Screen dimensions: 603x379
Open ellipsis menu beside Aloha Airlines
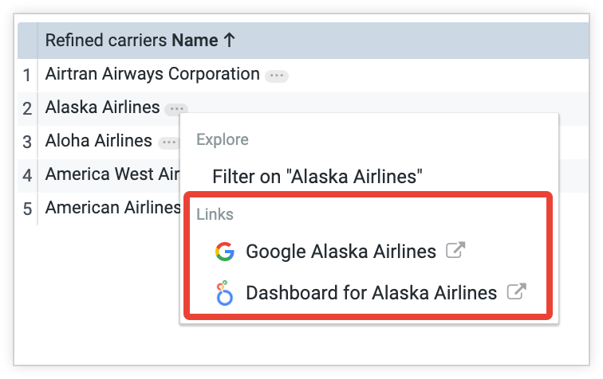167,143
